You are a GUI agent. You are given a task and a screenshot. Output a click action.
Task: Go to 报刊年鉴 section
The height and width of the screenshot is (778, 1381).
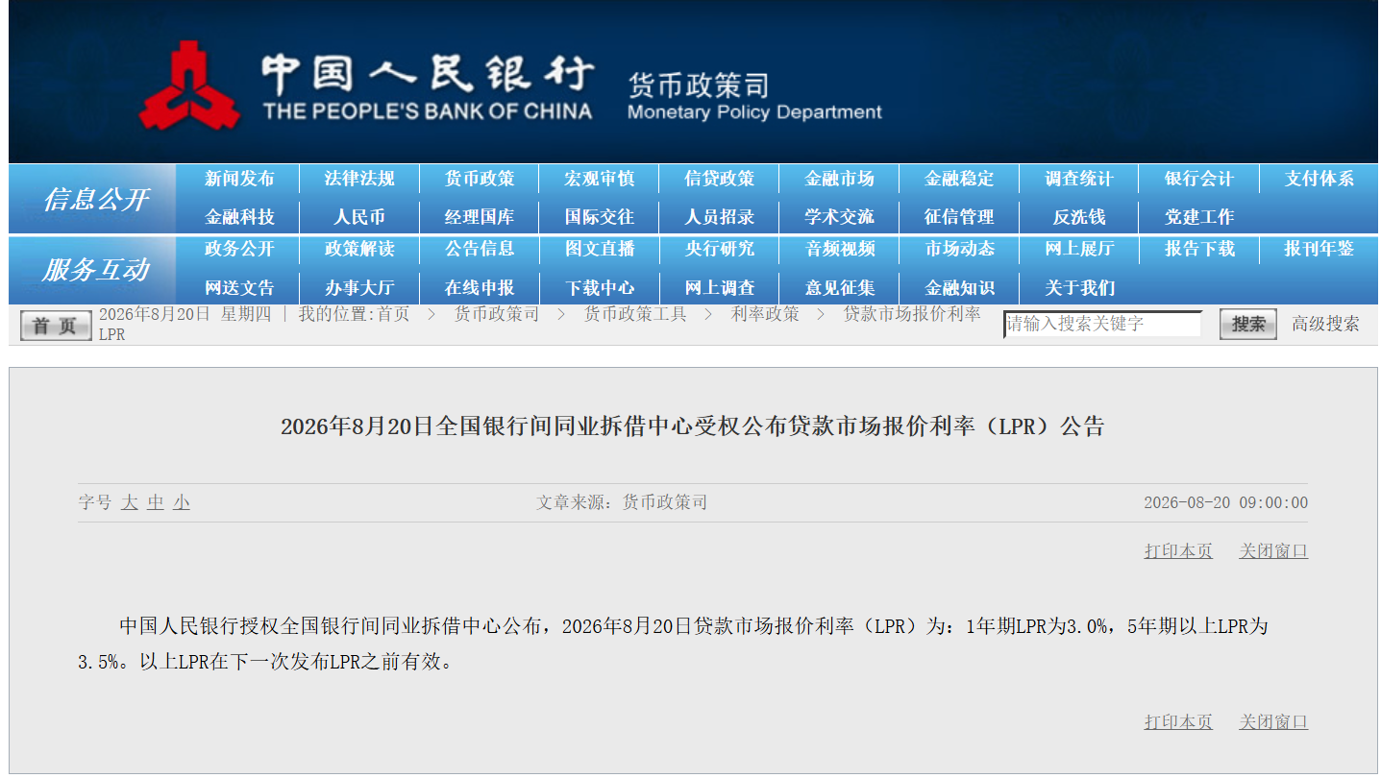pos(1319,249)
